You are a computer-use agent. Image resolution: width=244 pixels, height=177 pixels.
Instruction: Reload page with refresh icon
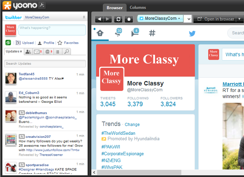click(x=118, y=19)
